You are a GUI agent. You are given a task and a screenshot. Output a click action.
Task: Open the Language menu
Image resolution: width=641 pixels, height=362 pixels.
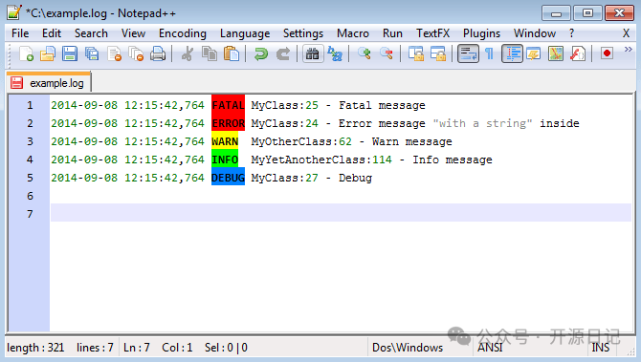pos(245,33)
